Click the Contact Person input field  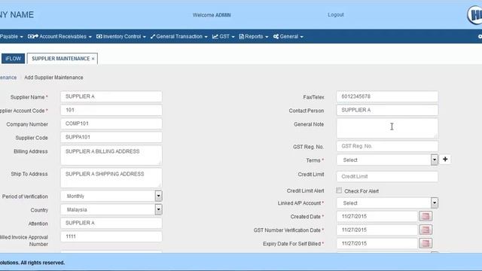pos(387,110)
